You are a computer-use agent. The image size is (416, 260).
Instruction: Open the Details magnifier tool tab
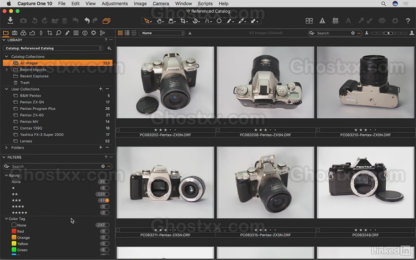pos(58,33)
